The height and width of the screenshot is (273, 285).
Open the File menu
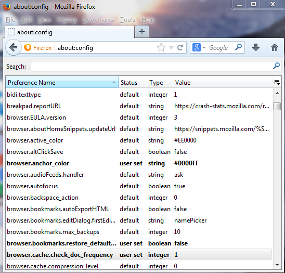10,20
